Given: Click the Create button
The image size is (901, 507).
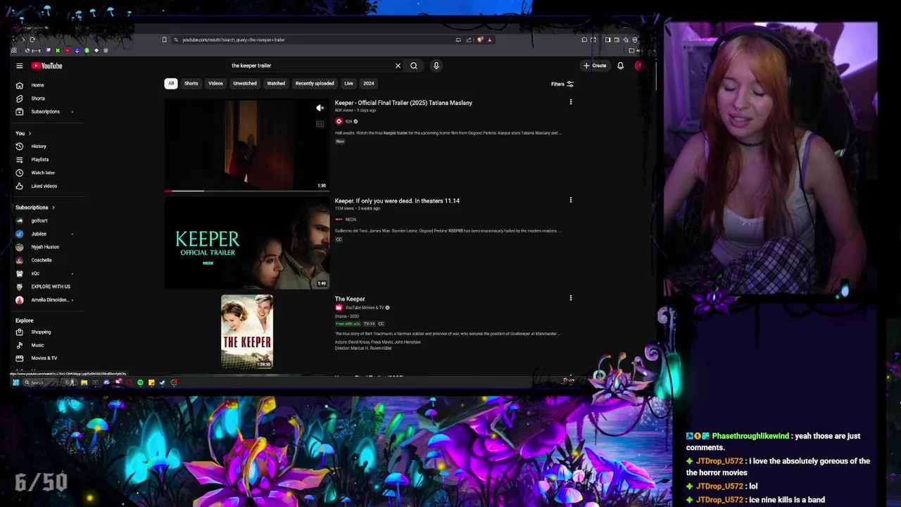Looking at the screenshot, I should pyautogui.click(x=595, y=65).
